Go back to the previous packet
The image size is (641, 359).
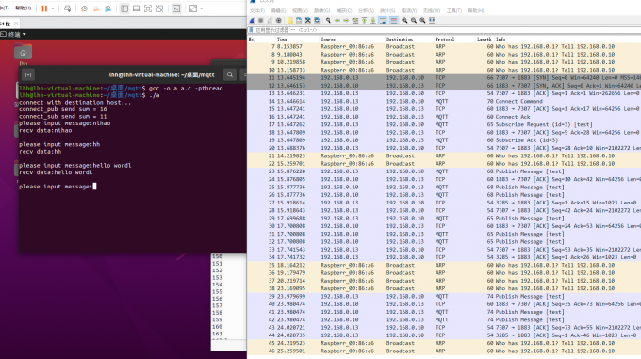337,20
